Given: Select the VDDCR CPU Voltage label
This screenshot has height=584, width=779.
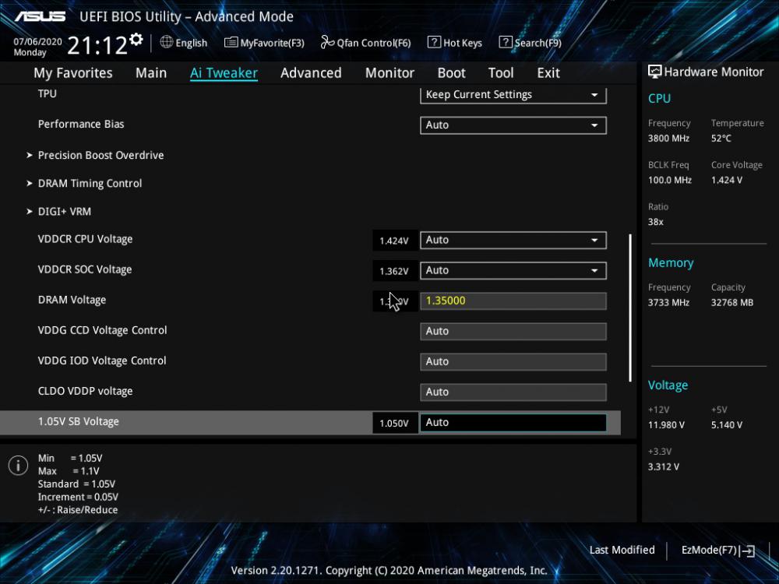Looking at the screenshot, I should pos(86,239).
